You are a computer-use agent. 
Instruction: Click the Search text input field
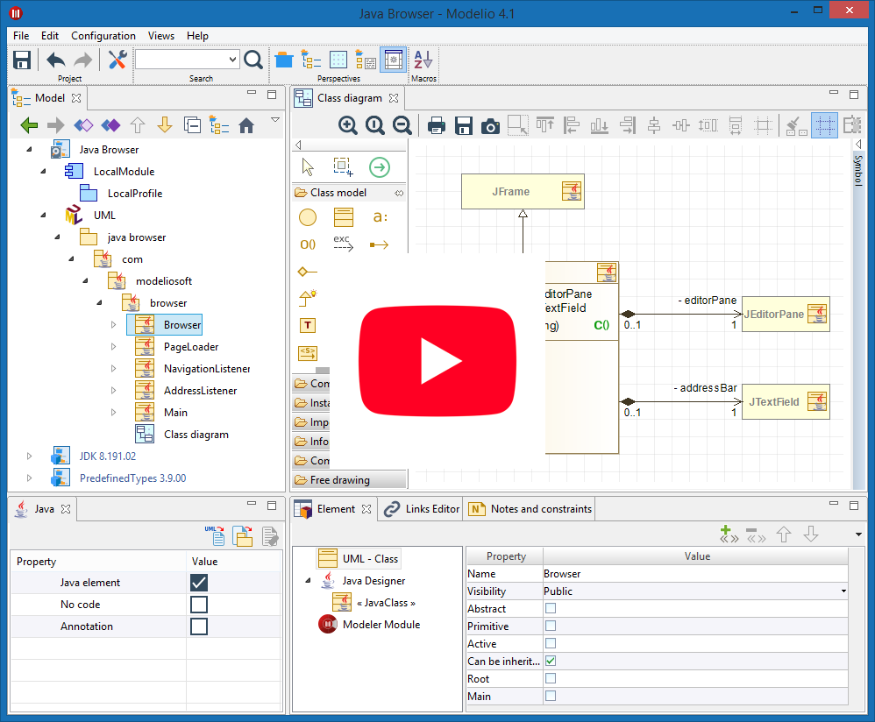[x=181, y=59]
